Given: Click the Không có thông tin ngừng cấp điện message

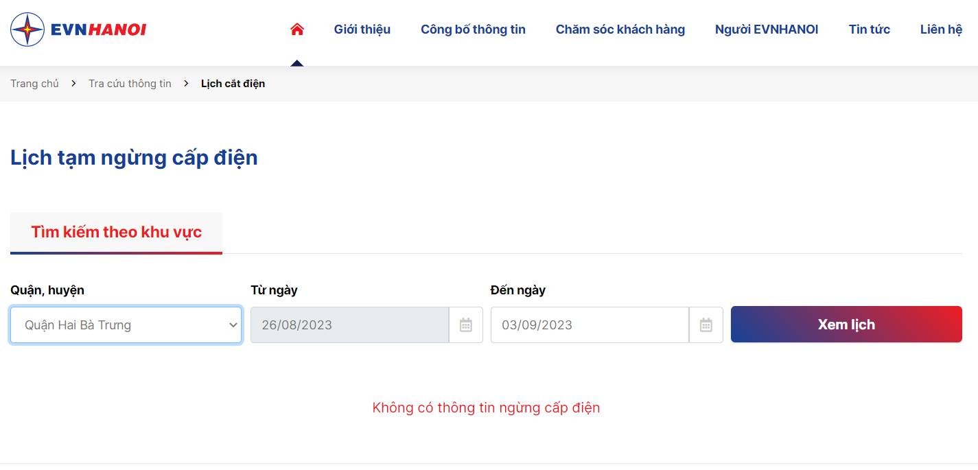Looking at the screenshot, I should [486, 408].
